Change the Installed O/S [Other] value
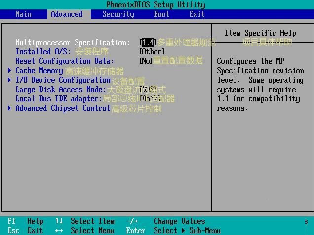The image size is (314, 235). point(152,52)
